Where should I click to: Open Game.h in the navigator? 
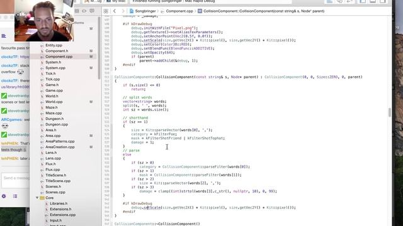[x=52, y=85]
